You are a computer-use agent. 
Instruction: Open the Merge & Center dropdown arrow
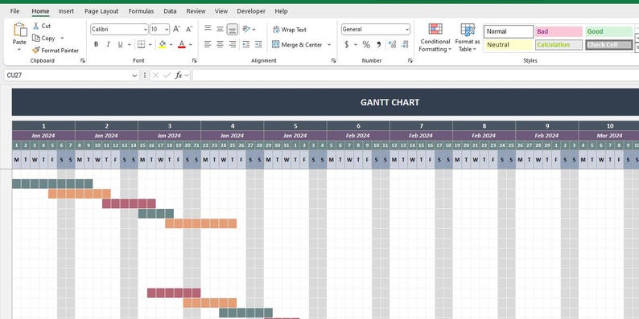click(x=329, y=45)
